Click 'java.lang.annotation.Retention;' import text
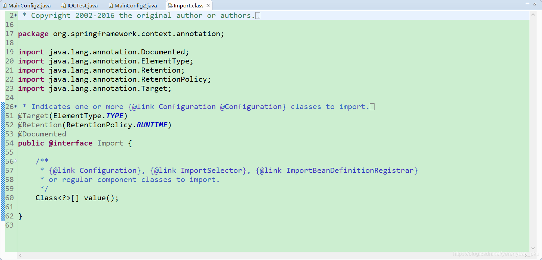 point(117,70)
